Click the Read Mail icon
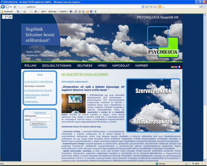 point(31,12)
